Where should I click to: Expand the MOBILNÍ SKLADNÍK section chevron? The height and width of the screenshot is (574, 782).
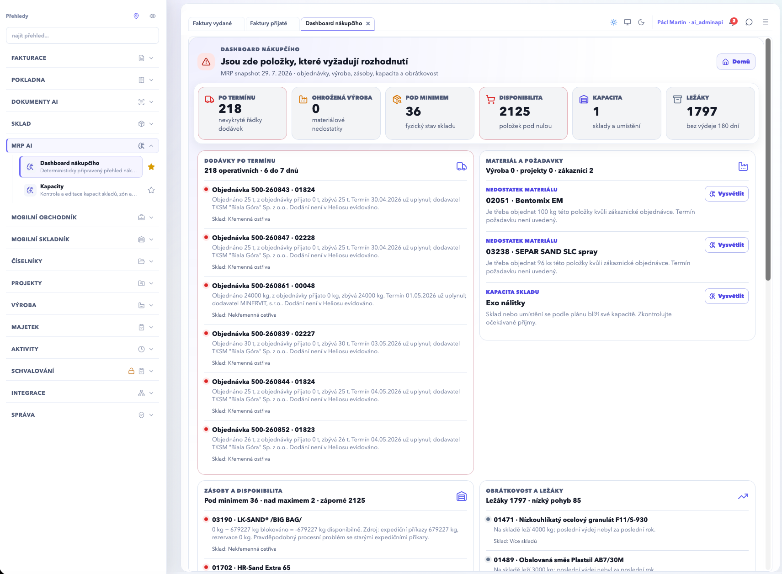click(151, 239)
